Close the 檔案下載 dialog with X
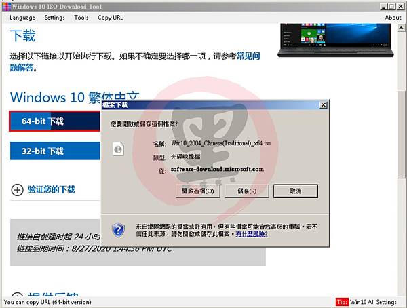 point(323,105)
